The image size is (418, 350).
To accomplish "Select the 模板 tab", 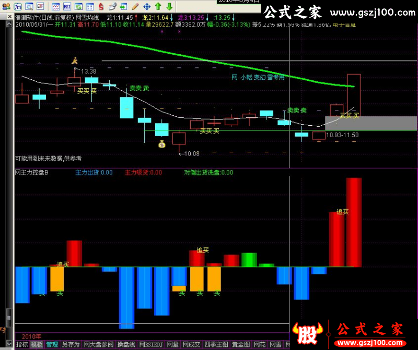I will (x=37, y=344).
